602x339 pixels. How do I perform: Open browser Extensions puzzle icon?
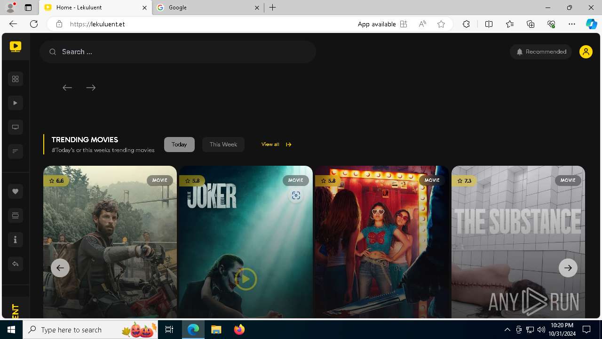click(466, 24)
